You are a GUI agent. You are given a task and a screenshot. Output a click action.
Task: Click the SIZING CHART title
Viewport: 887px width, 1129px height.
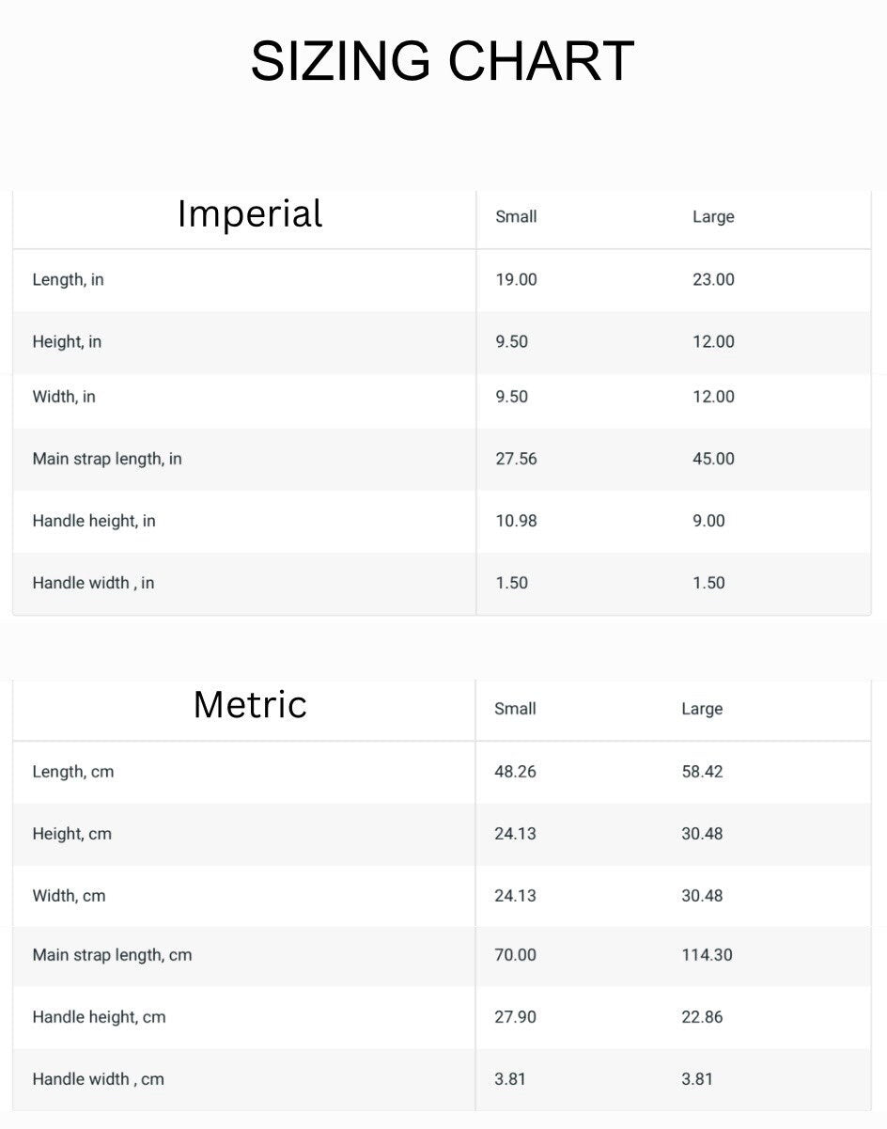coord(443,61)
